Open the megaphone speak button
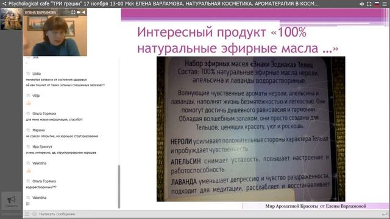This screenshot has height=219, width=390. pyautogui.click(x=11, y=201)
